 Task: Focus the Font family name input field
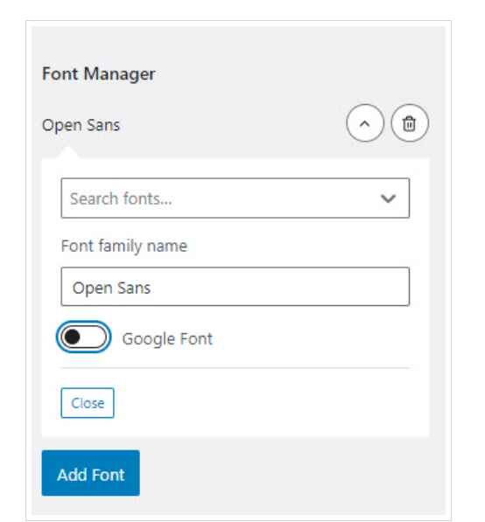[235, 287]
